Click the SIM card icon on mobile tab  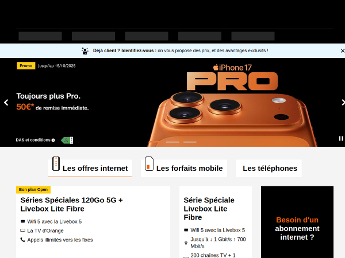pos(149,163)
